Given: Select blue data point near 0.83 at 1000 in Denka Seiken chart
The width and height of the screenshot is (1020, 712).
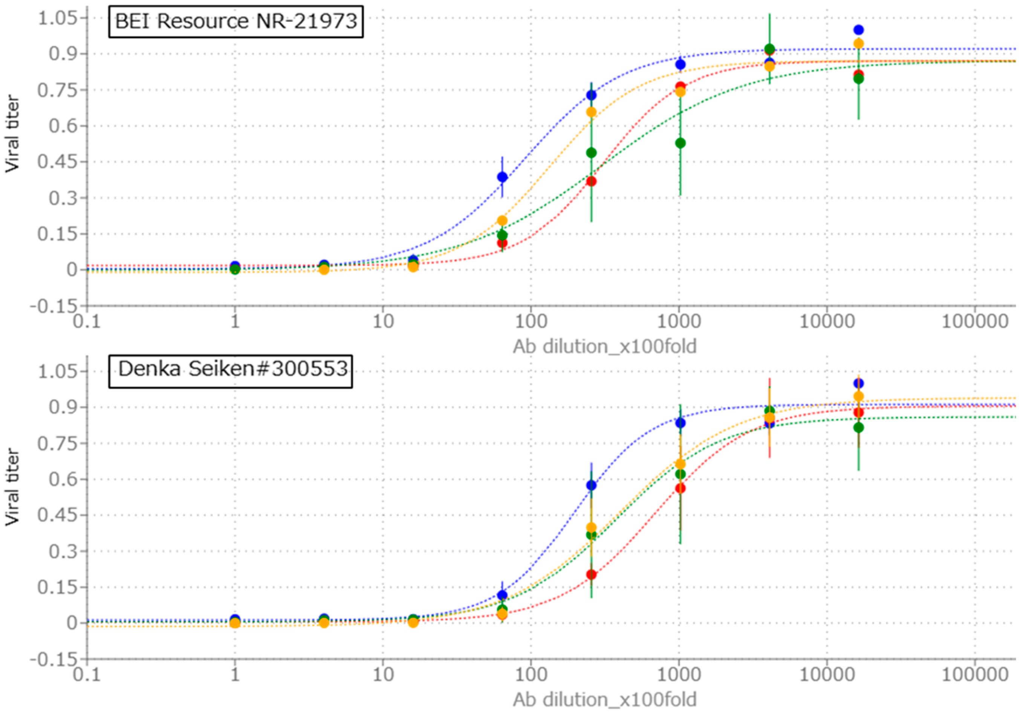Looking at the screenshot, I should [680, 423].
